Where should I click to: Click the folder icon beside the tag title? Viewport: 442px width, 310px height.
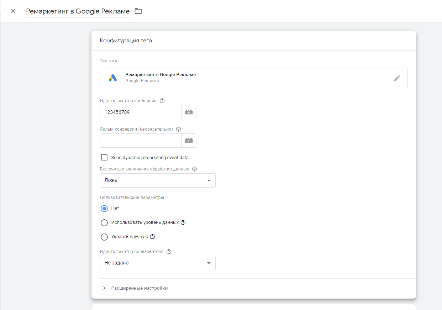pyautogui.click(x=138, y=11)
